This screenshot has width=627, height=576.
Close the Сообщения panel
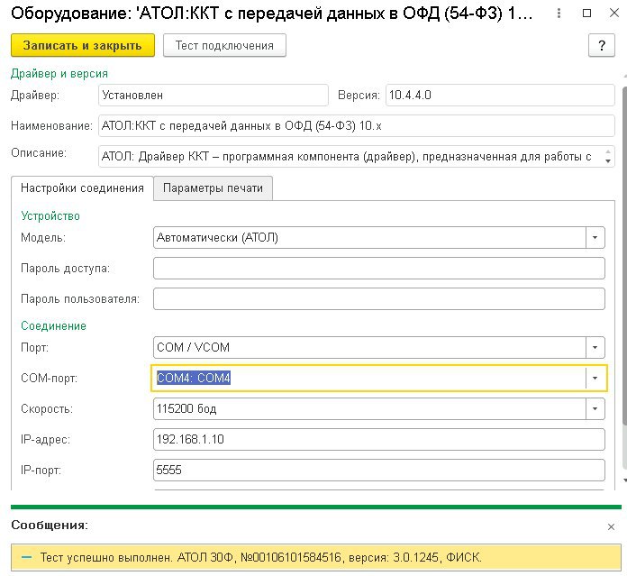tap(611, 526)
